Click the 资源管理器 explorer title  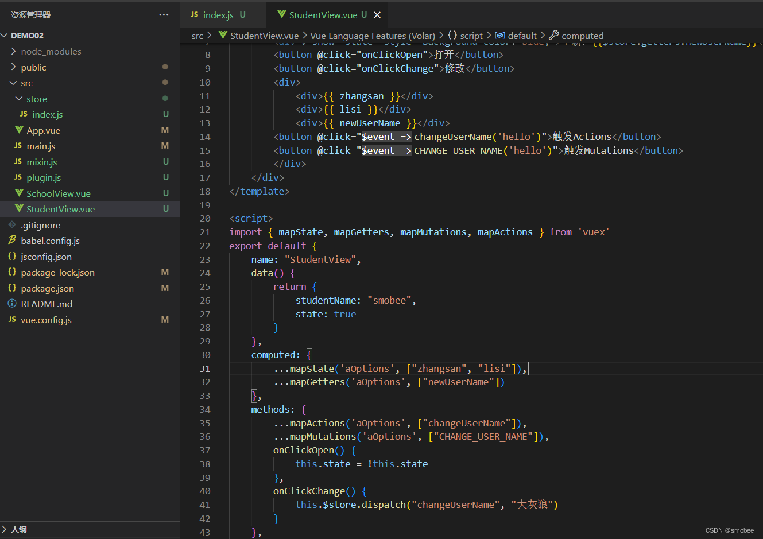[30, 15]
